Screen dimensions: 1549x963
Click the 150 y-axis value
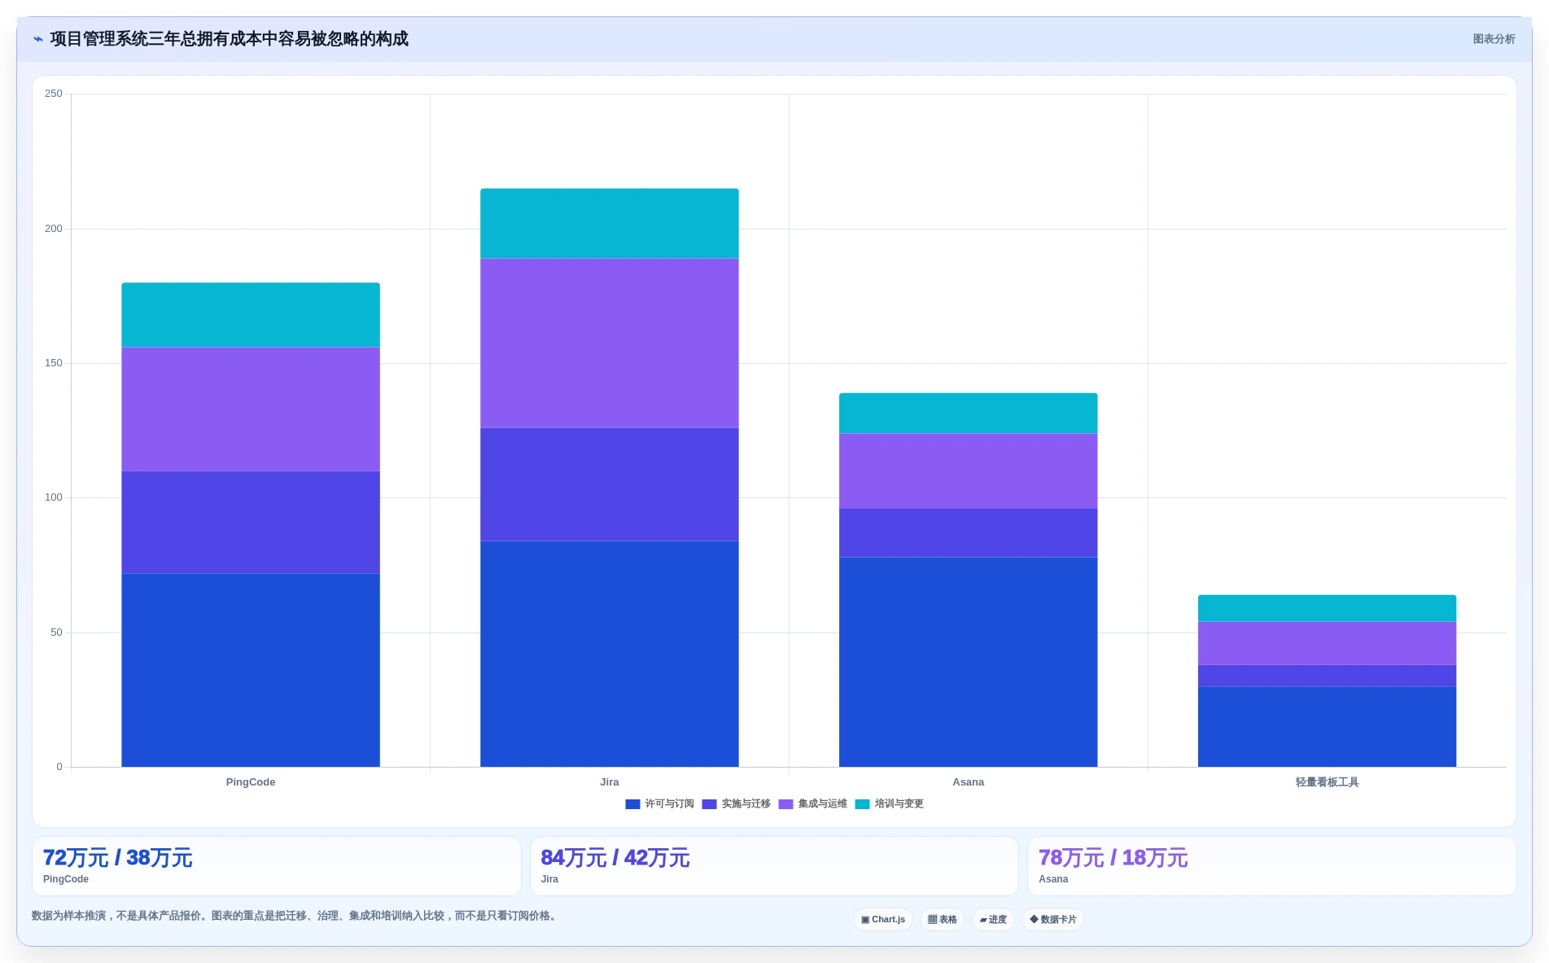[x=54, y=363]
